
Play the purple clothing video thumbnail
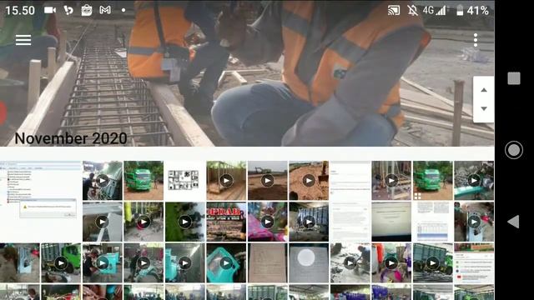391,263
